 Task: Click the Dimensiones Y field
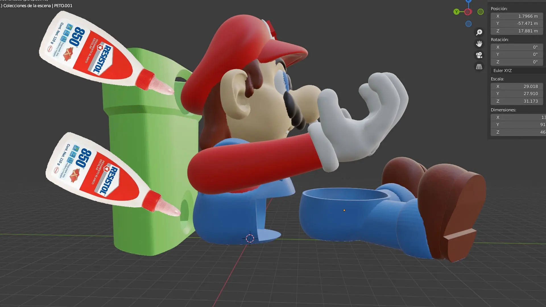point(518,125)
